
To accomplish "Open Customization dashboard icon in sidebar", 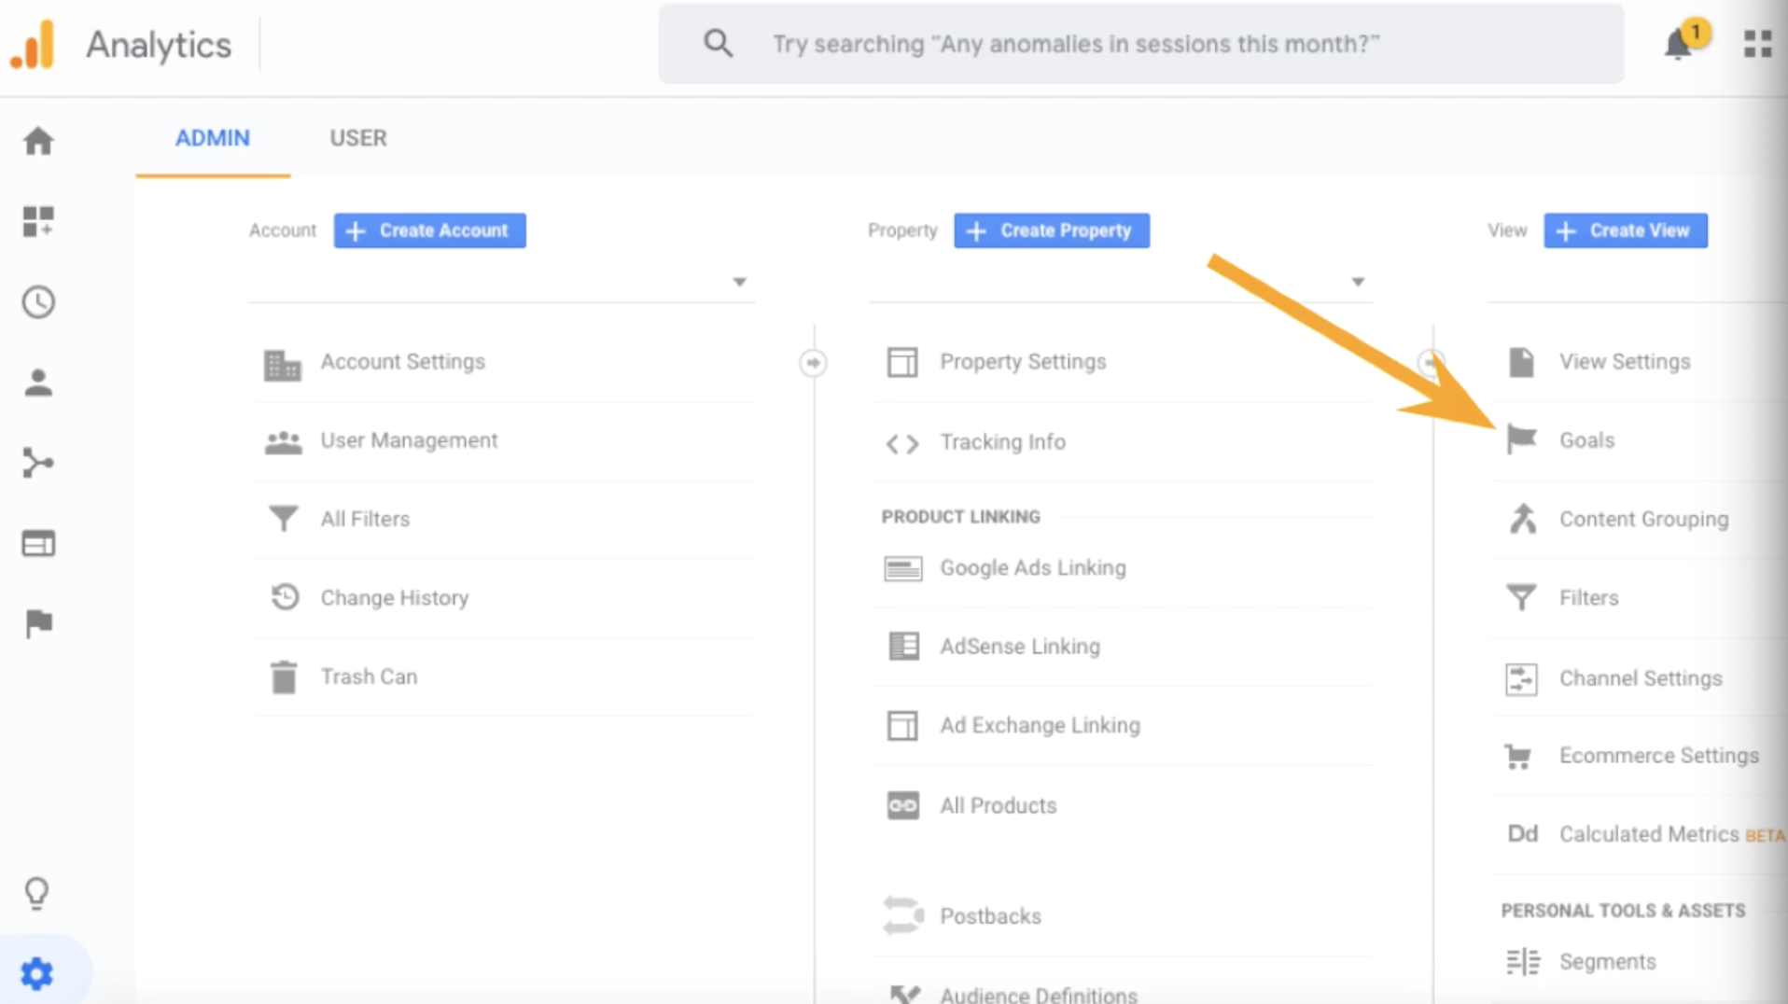I will 38,222.
